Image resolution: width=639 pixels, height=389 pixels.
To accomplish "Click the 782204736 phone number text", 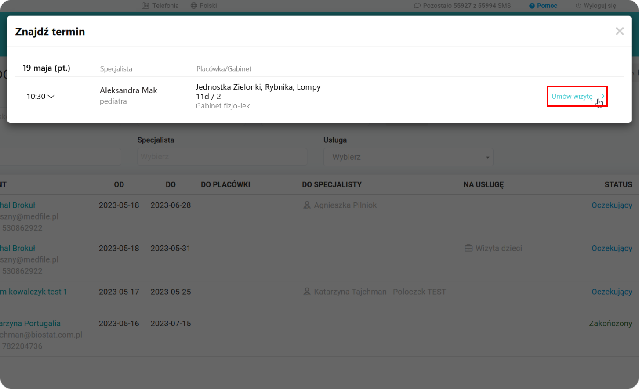I will [x=22, y=346].
